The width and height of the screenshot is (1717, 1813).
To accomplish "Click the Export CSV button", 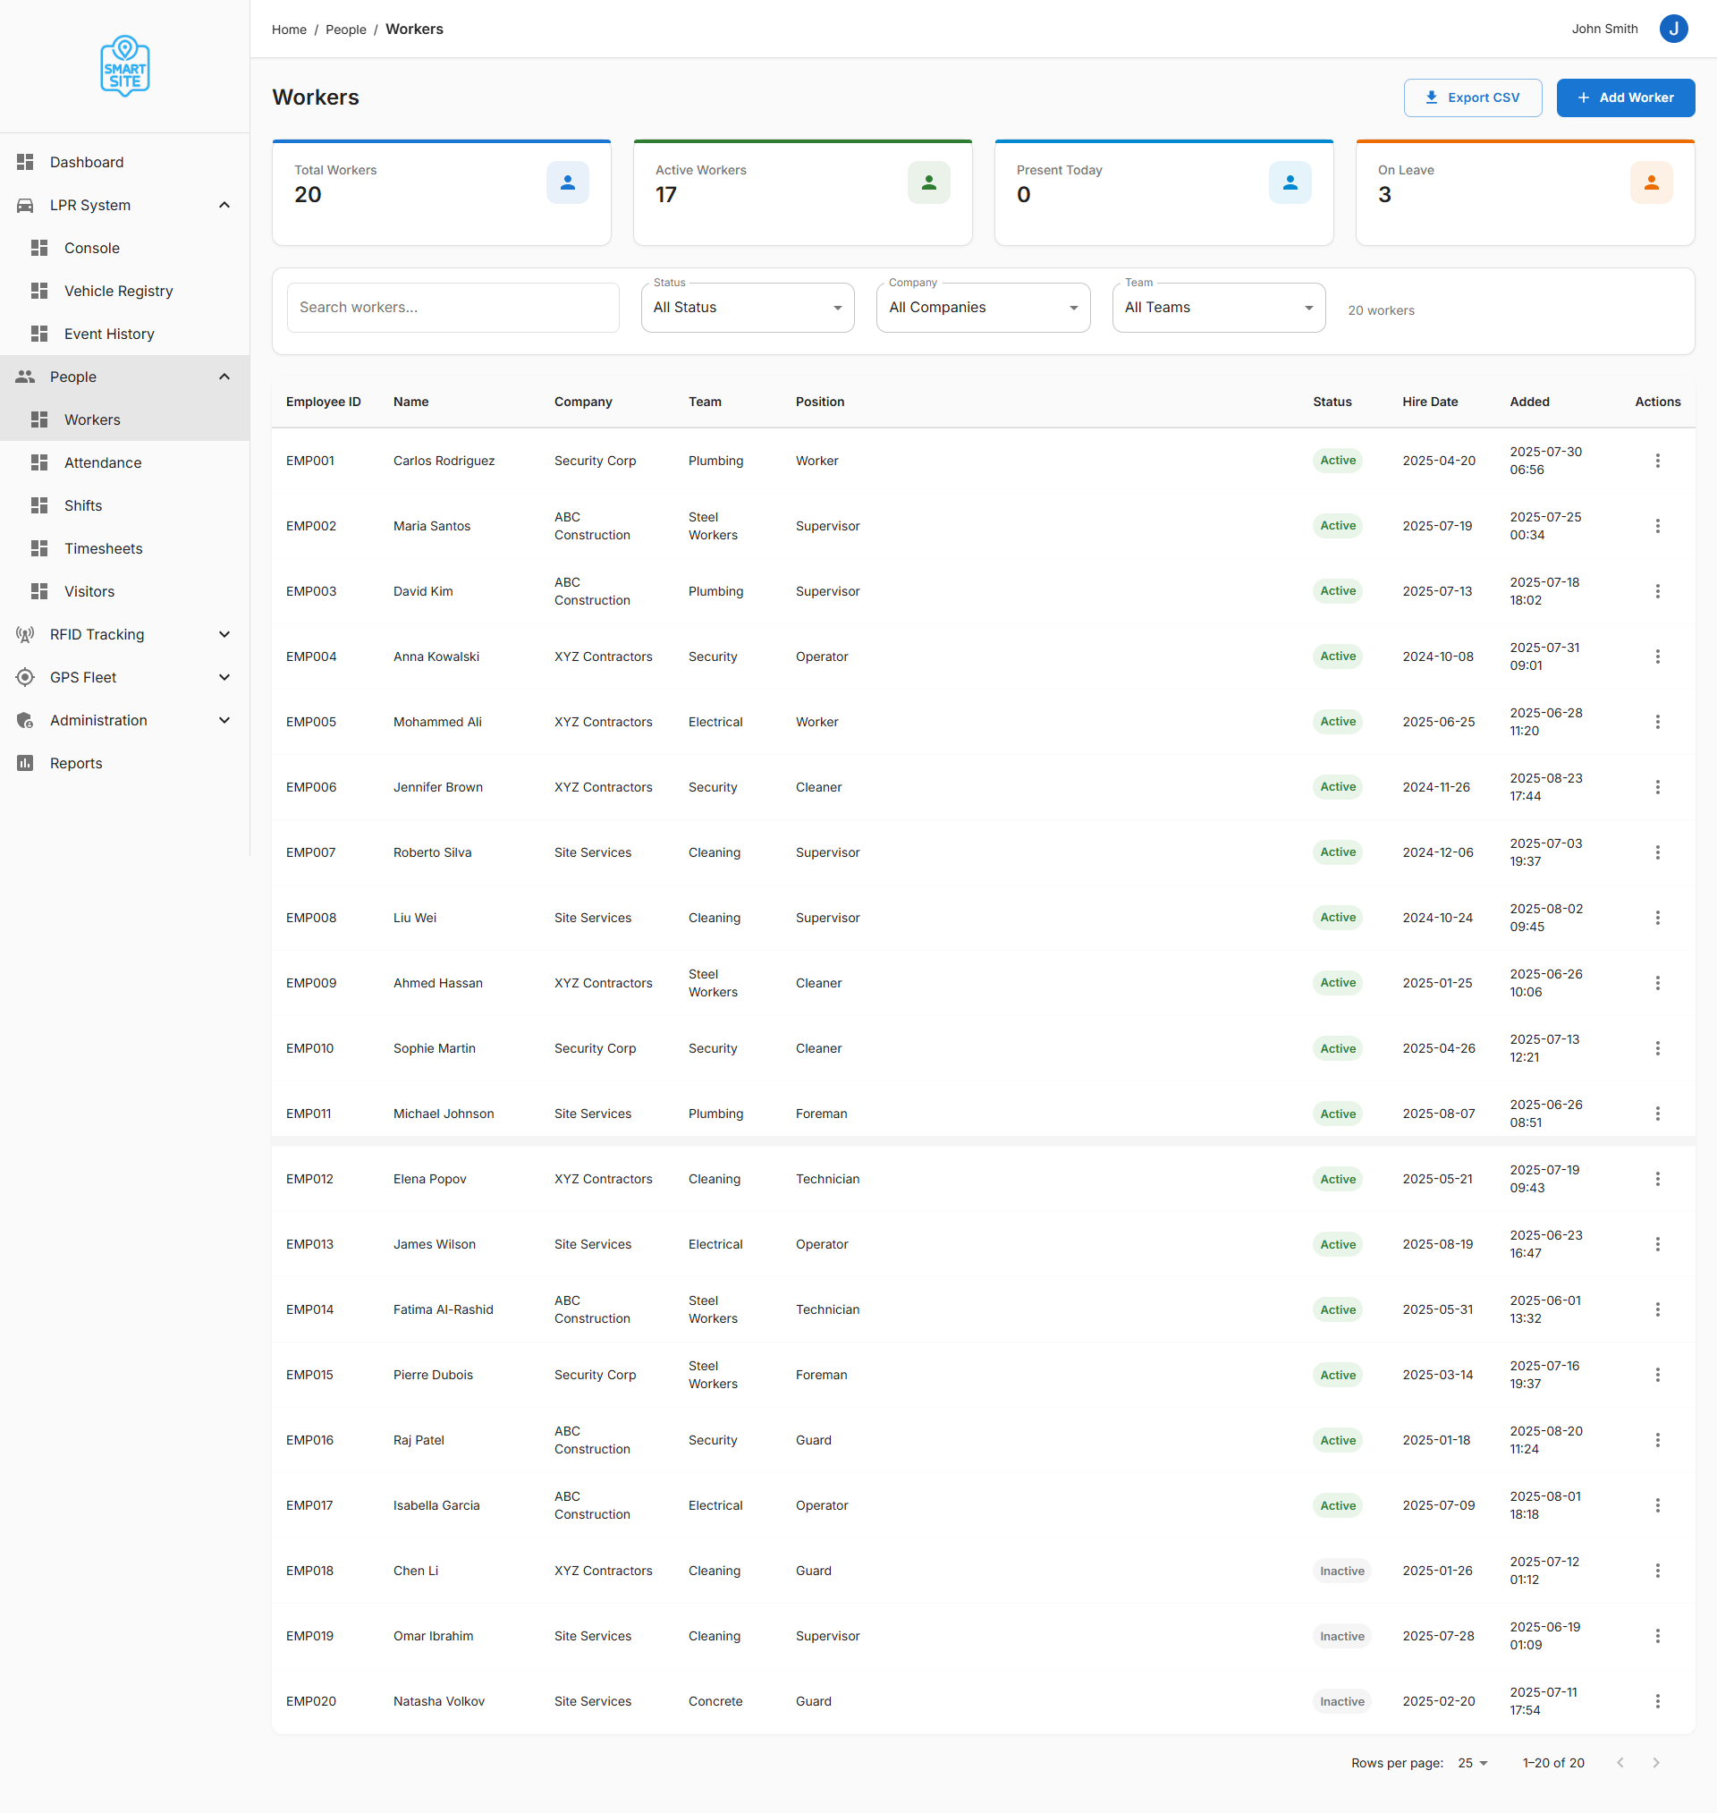I will 1472,97.
